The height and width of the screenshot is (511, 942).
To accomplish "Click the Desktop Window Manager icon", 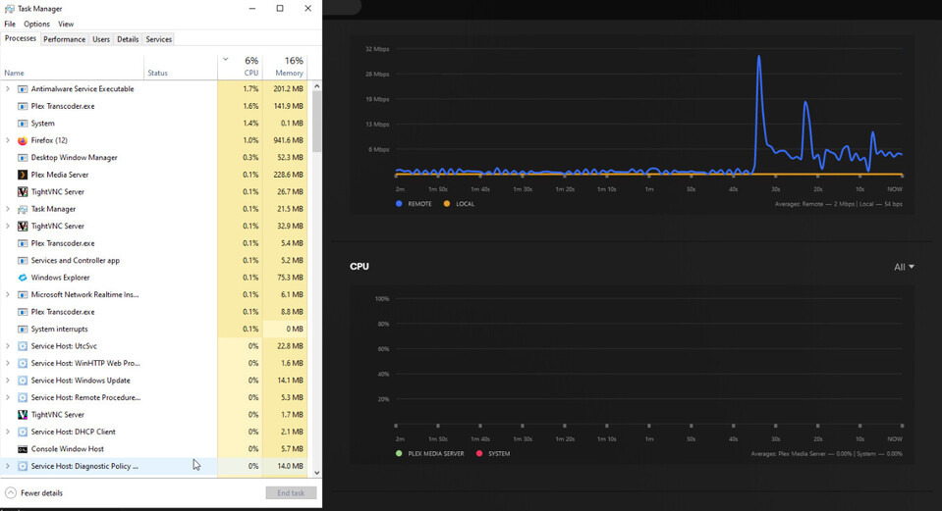I will coord(23,157).
